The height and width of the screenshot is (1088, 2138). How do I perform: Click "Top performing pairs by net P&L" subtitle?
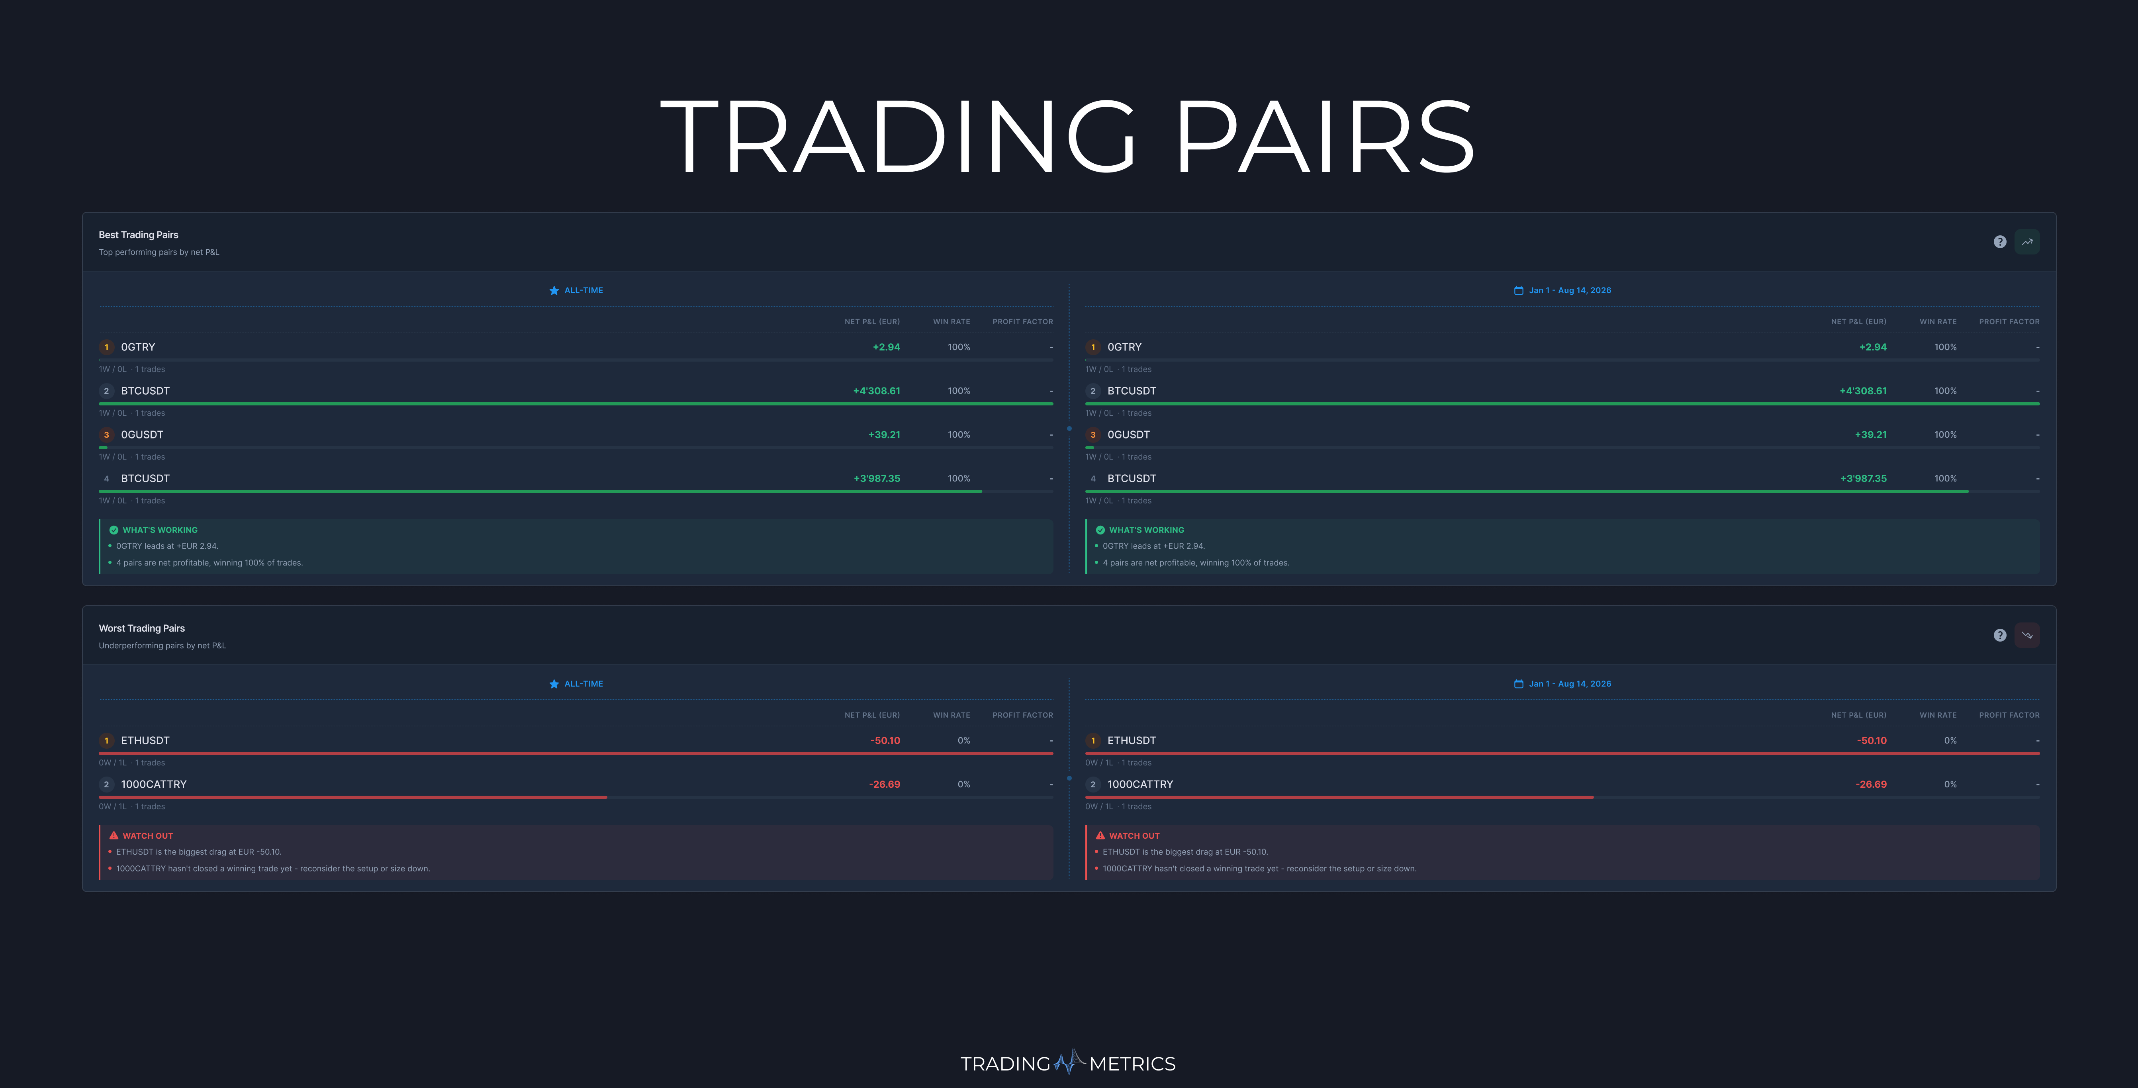click(159, 252)
